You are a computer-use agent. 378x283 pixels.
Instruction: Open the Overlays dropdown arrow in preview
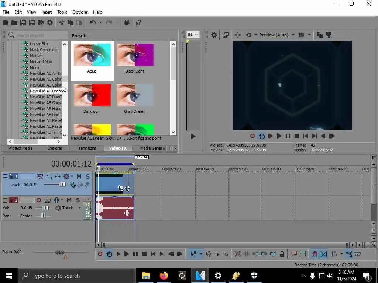(x=309, y=35)
